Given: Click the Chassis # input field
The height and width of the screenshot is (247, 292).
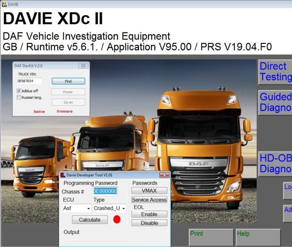Looking at the screenshot, I should coord(105,191).
